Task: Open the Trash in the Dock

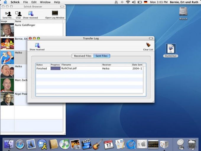Action: click(192, 144)
